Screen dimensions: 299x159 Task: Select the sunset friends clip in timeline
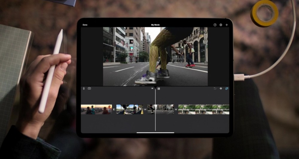[97, 109]
